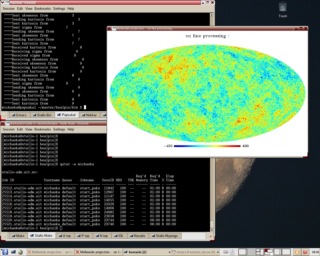The width and height of the screenshot is (320, 256).
Task: Open View menu in Stallo Make Konsole
Action: click(x=29, y=129)
